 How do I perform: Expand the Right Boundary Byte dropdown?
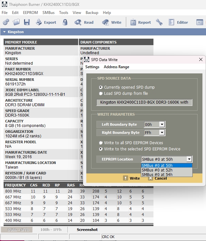[162, 133]
